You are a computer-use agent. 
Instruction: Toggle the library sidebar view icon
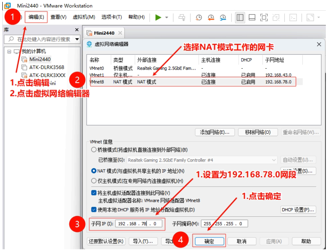pos(240,18)
